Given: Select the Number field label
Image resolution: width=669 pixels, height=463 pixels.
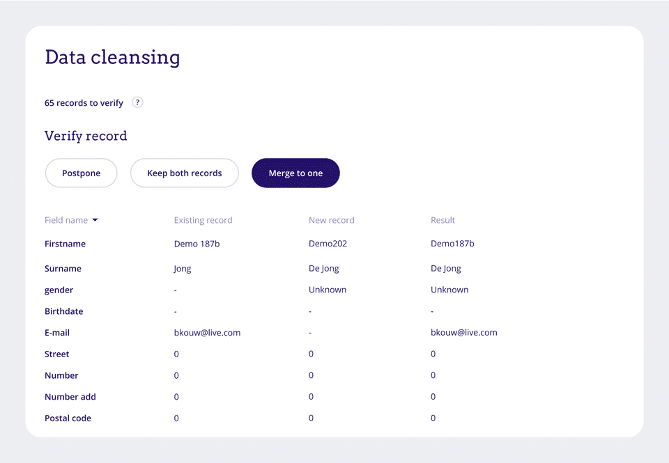Looking at the screenshot, I should click(61, 375).
